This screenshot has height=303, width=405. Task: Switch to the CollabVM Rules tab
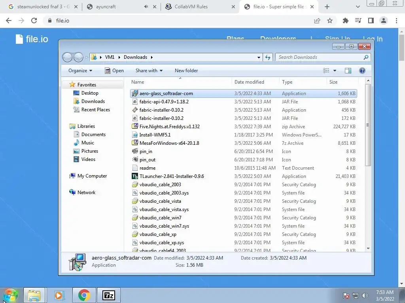[200, 7]
